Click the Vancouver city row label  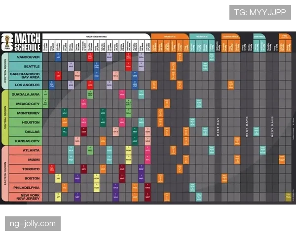pyautogui.click(x=26, y=57)
